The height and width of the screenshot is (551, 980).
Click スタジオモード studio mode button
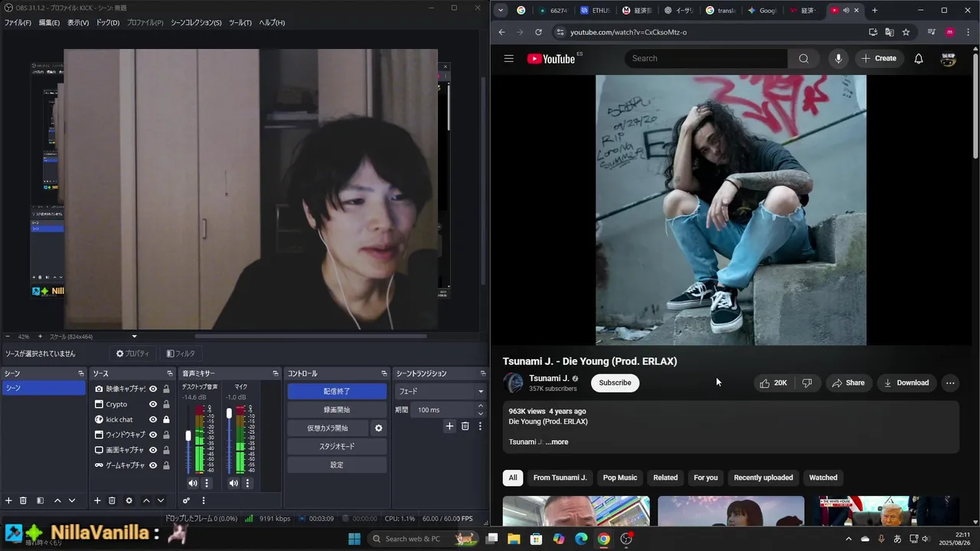click(337, 446)
